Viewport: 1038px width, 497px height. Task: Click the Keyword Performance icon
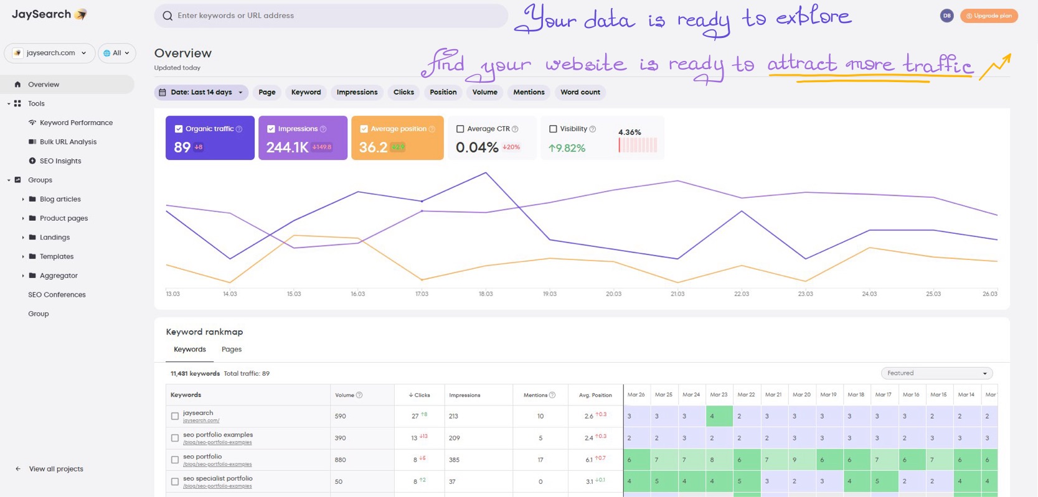tap(32, 123)
